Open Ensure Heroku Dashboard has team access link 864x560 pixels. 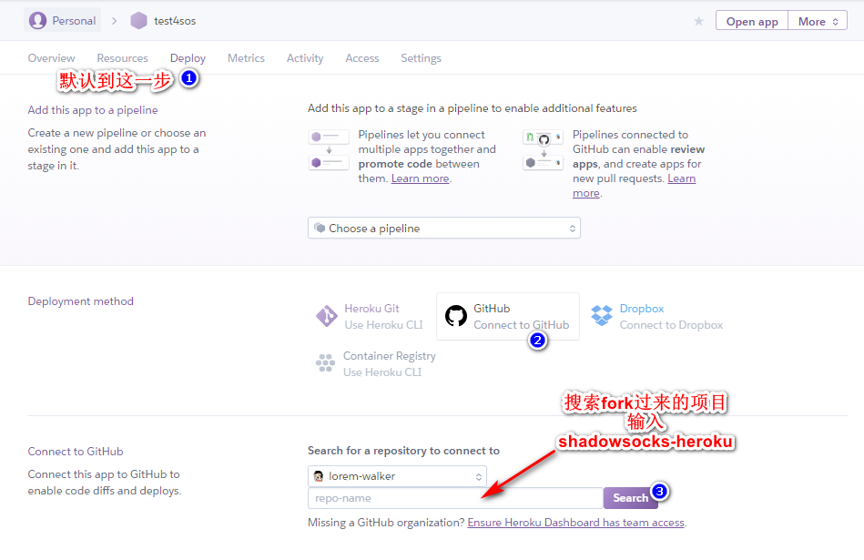(575, 523)
